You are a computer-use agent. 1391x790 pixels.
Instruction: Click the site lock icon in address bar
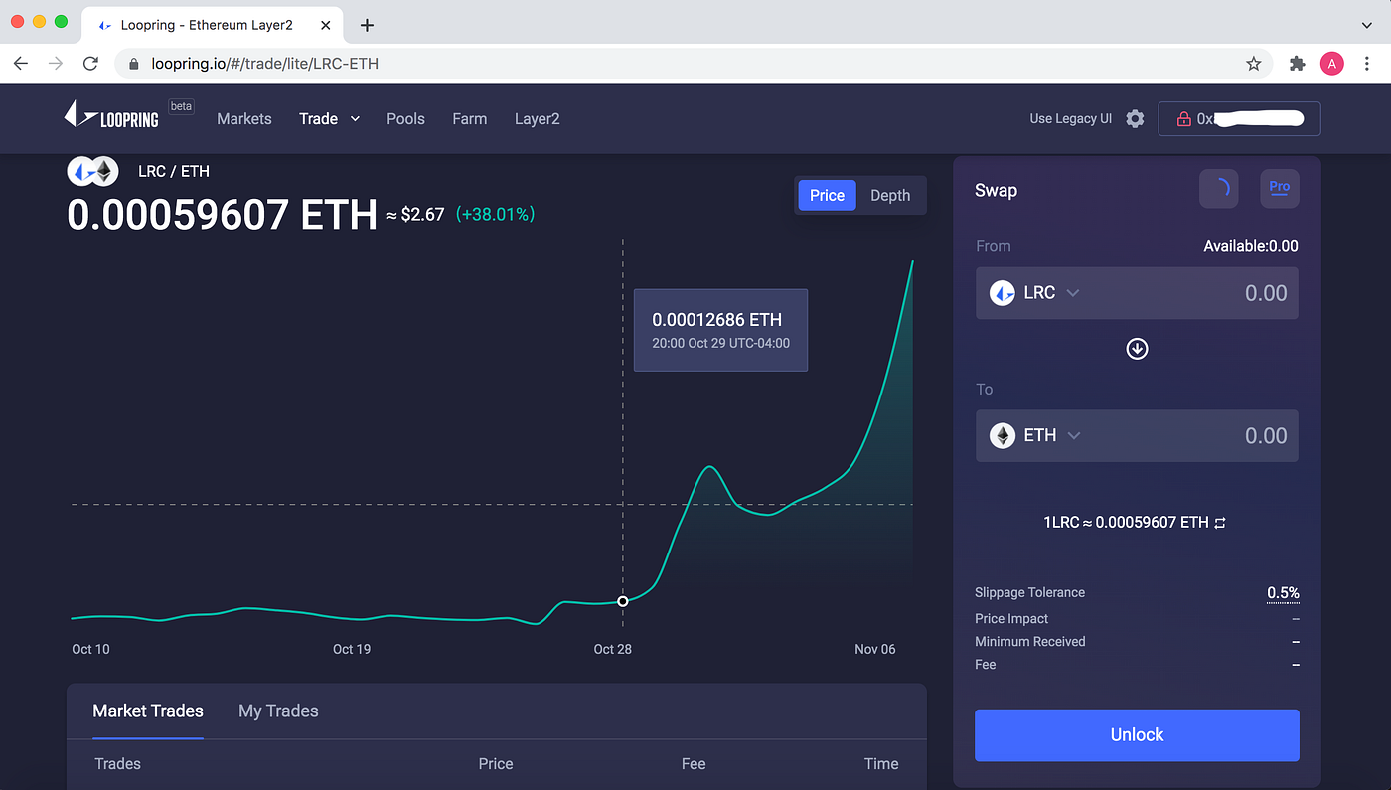pyautogui.click(x=134, y=64)
